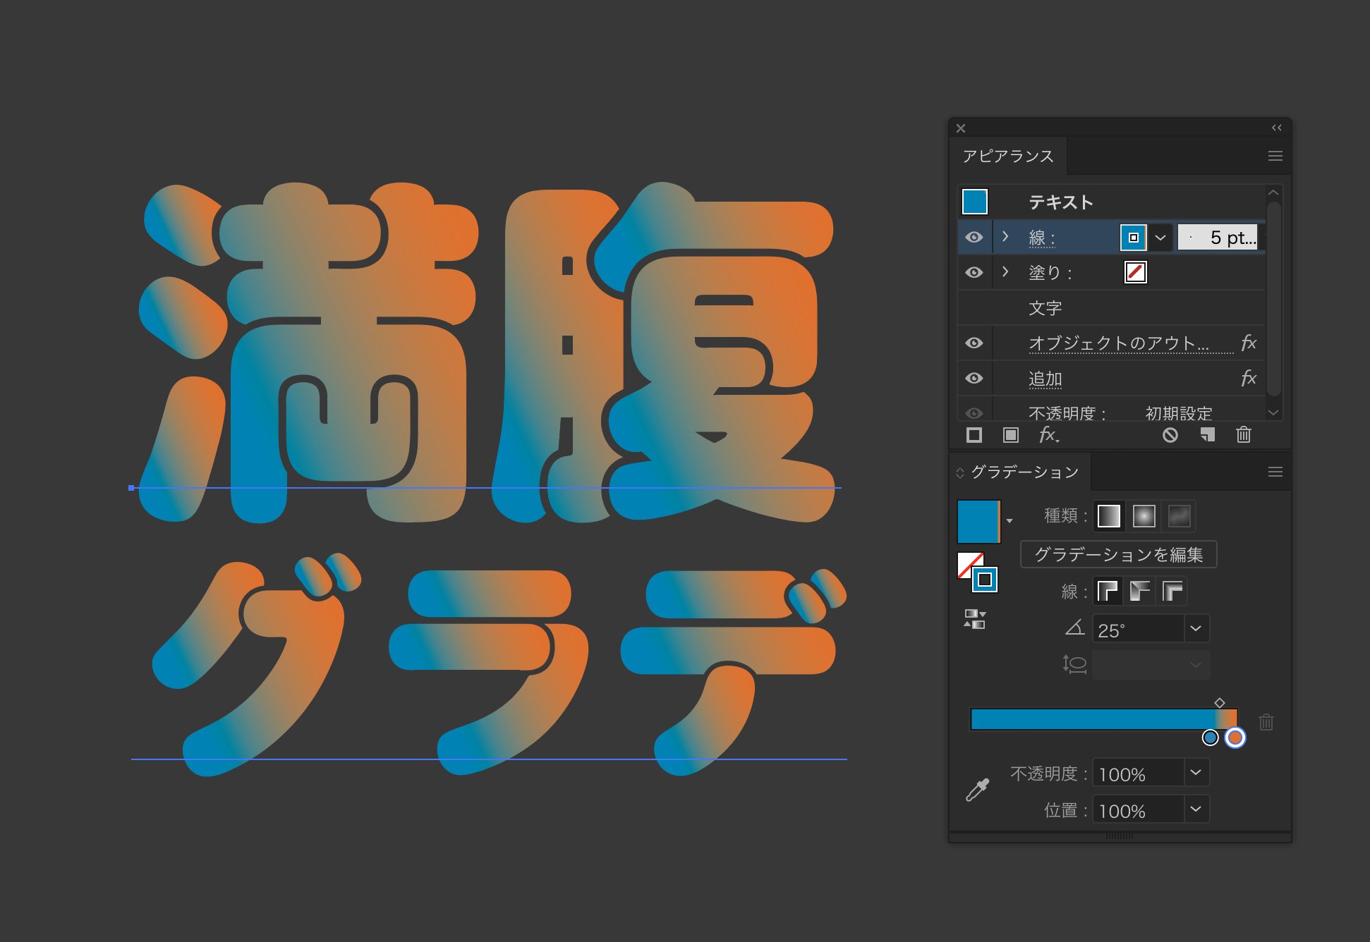1370x942 pixels.
Task: Select the freeform gradient type icon
Action: [x=1179, y=516]
